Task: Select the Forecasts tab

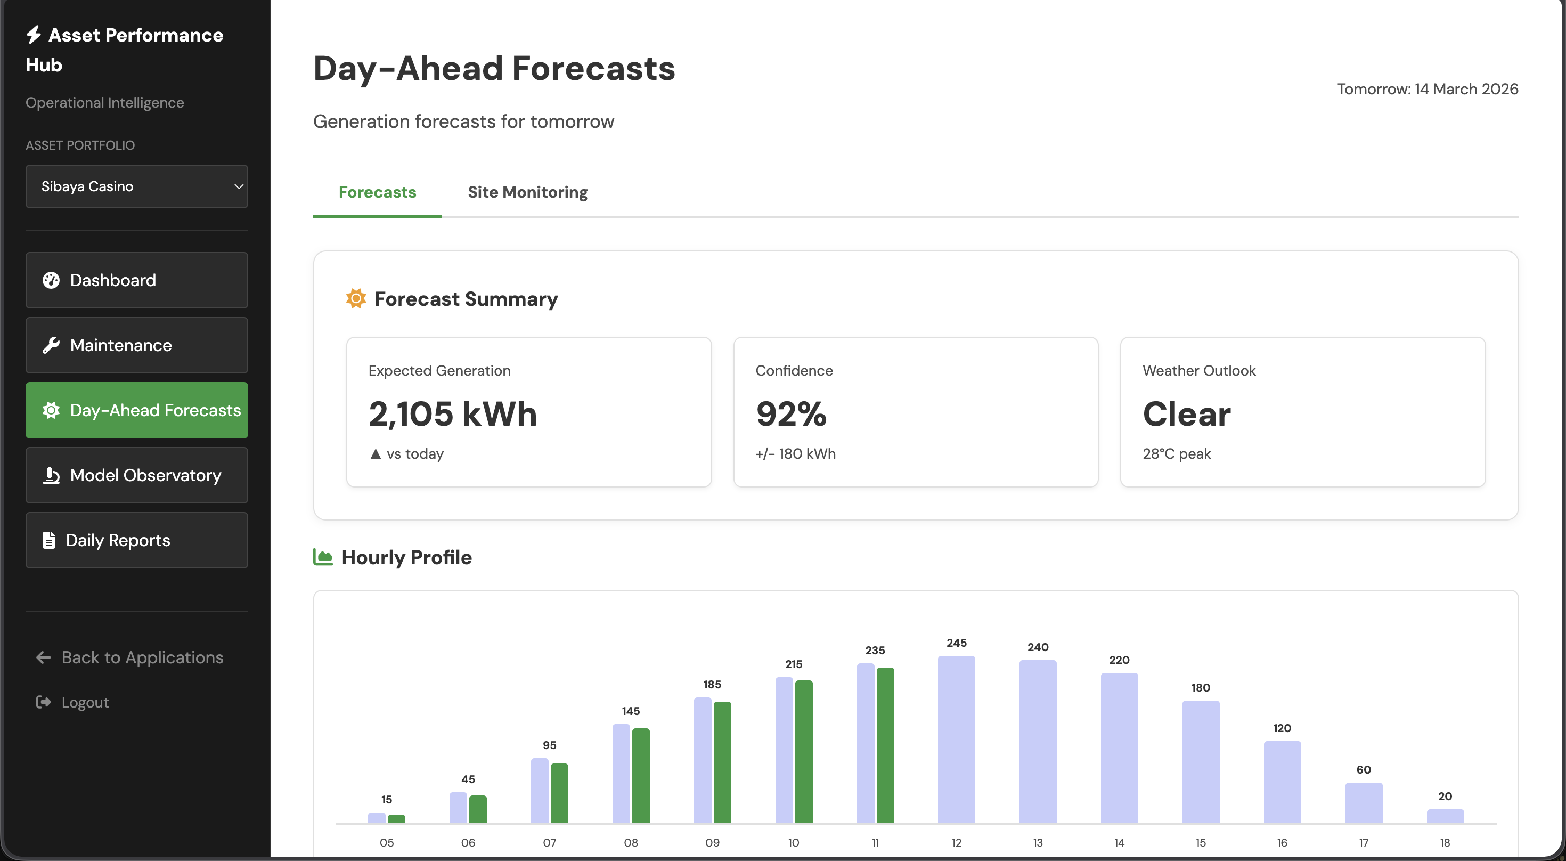Action: click(x=377, y=192)
